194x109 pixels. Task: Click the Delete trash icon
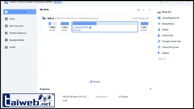click(x=159, y=30)
